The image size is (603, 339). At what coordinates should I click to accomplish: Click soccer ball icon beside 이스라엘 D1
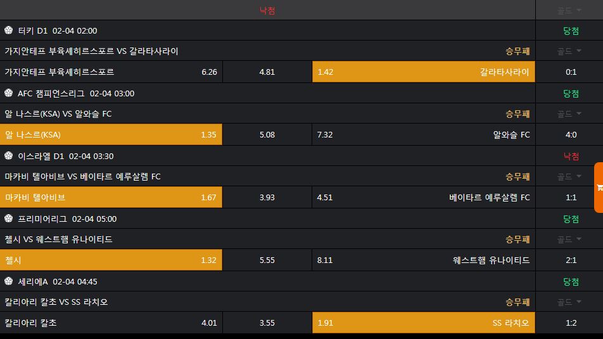click(x=8, y=156)
